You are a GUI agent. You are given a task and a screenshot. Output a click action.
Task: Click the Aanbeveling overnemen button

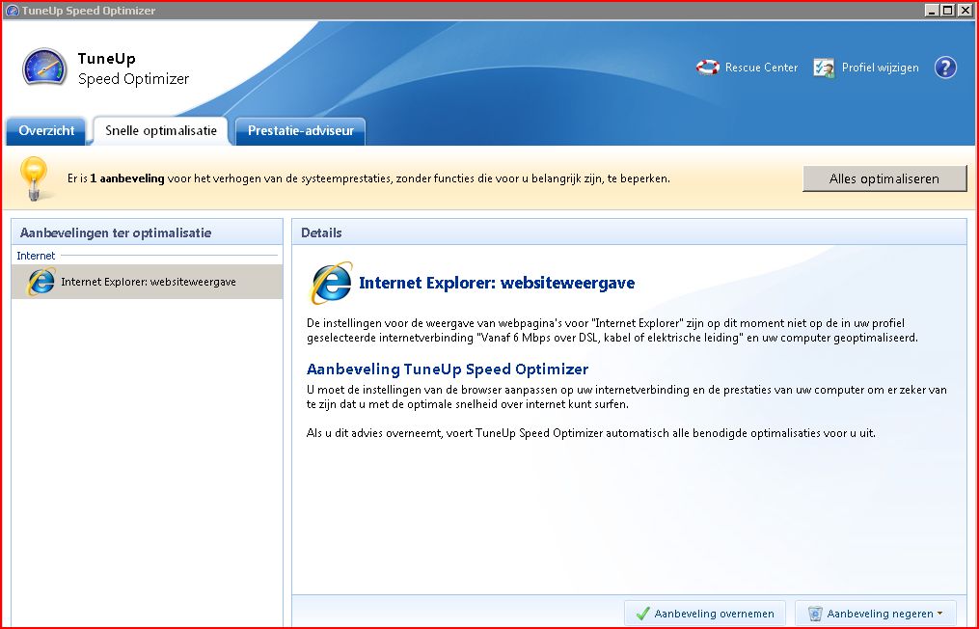pos(705,614)
